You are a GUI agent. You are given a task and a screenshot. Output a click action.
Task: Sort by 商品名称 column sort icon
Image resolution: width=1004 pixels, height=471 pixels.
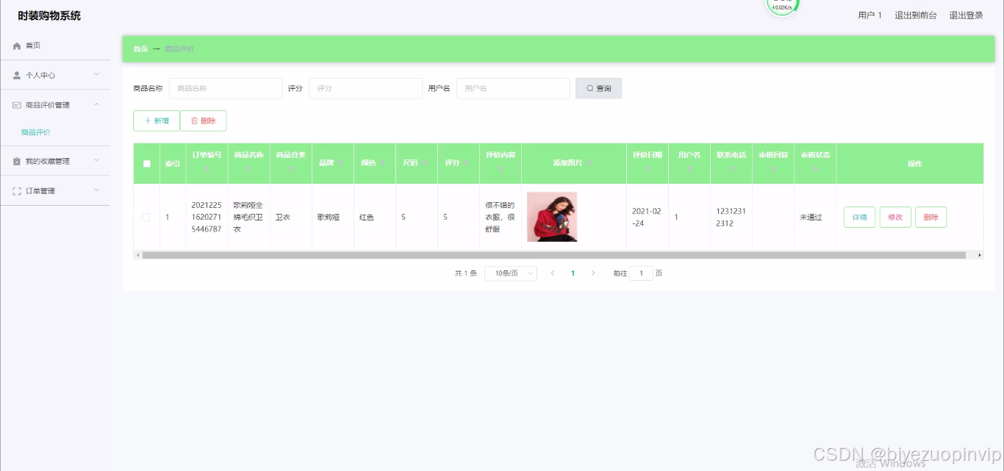coord(248,170)
